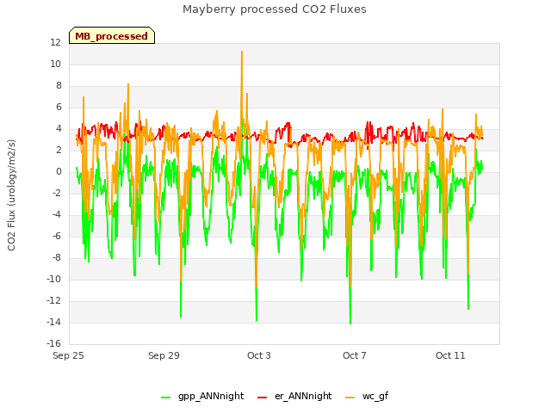Click the -14 y-axis tick label
551x413 pixels.
[53, 322]
